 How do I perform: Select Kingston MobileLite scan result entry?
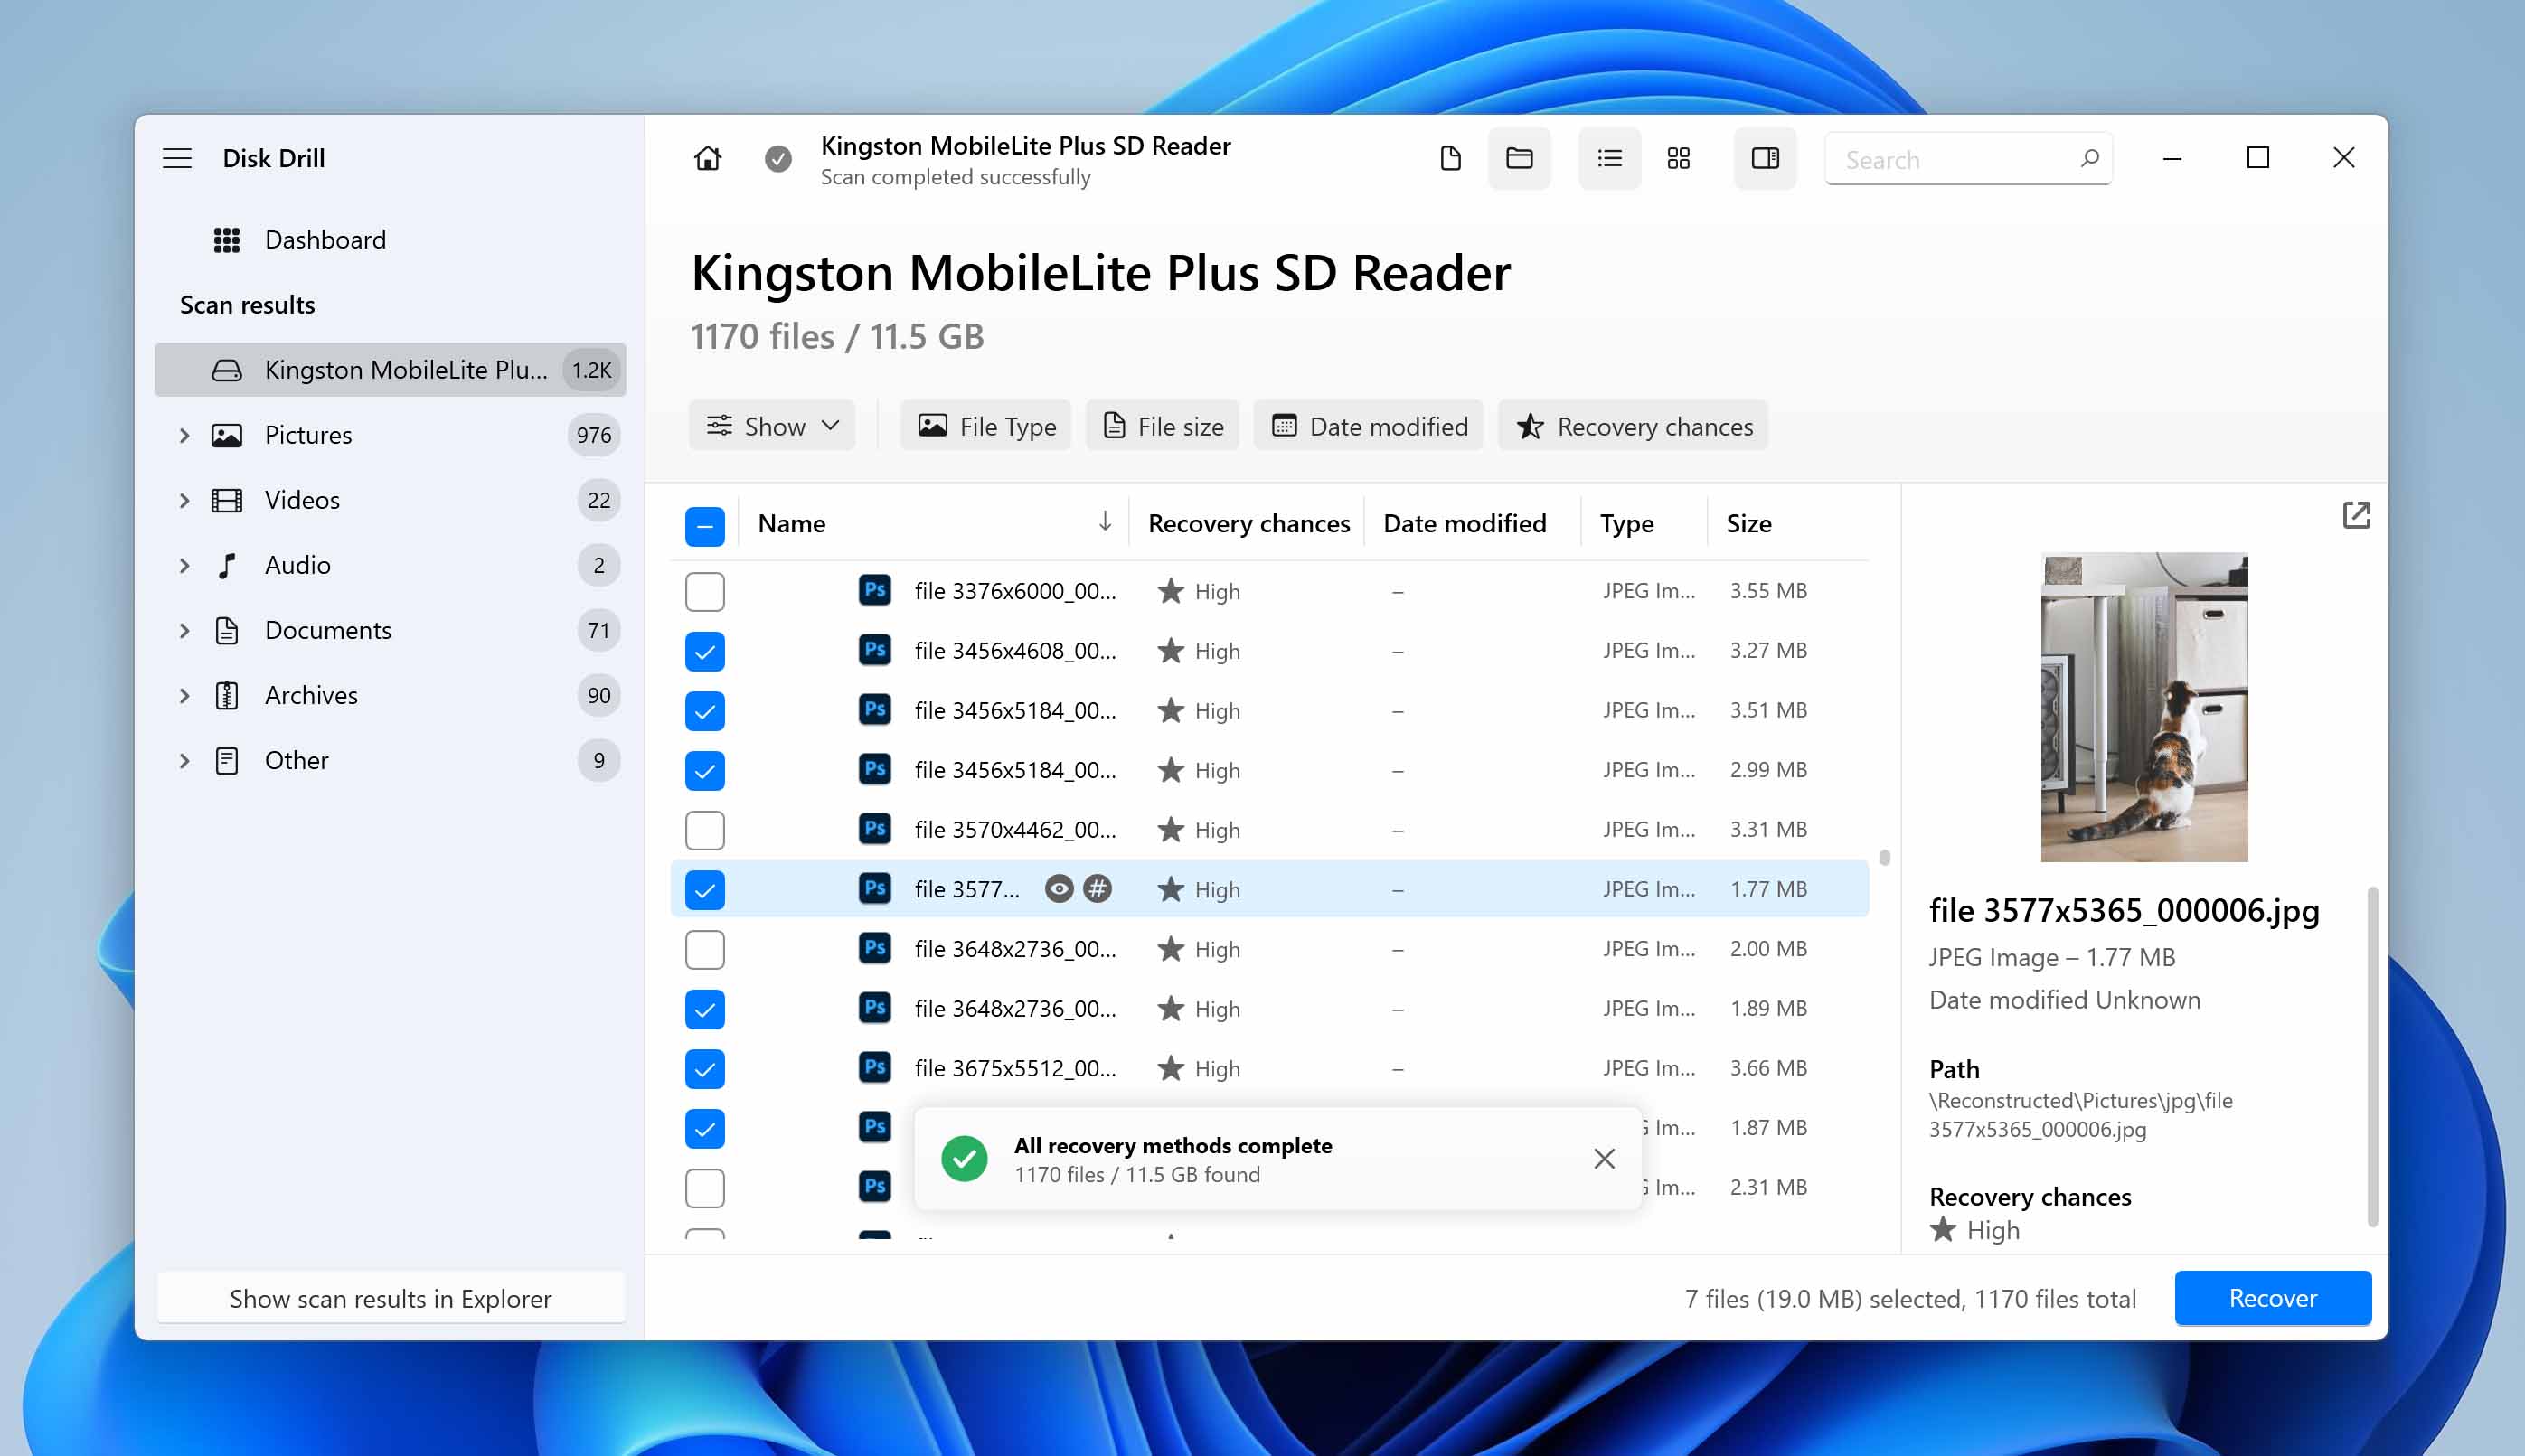[390, 370]
